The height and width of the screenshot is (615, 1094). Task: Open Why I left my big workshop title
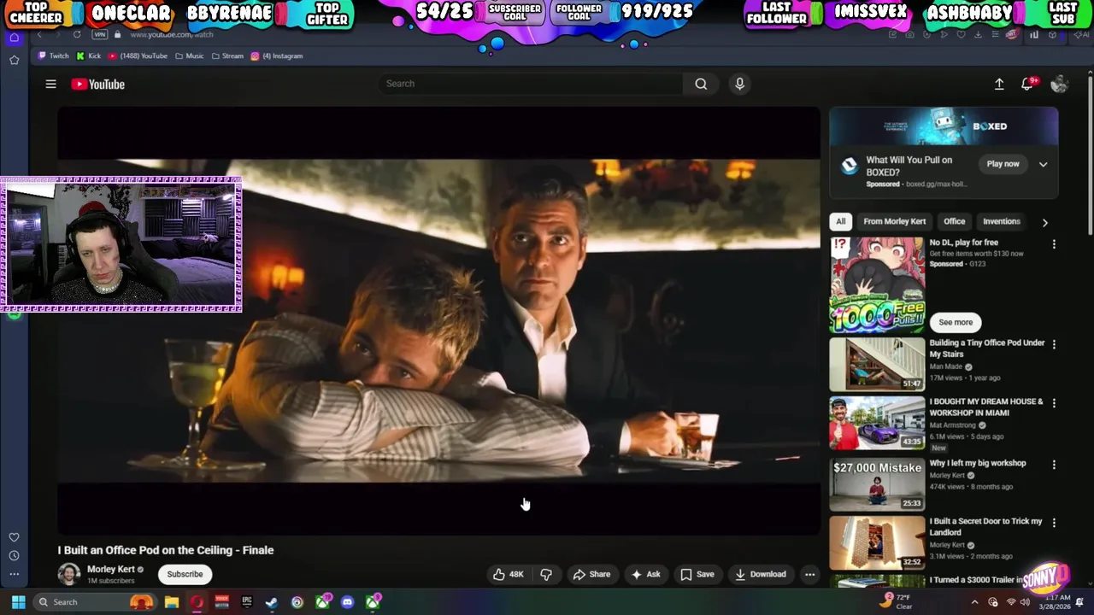point(978,463)
